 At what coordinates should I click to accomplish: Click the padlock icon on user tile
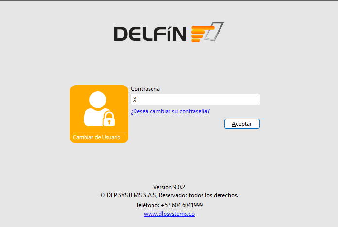point(109,119)
